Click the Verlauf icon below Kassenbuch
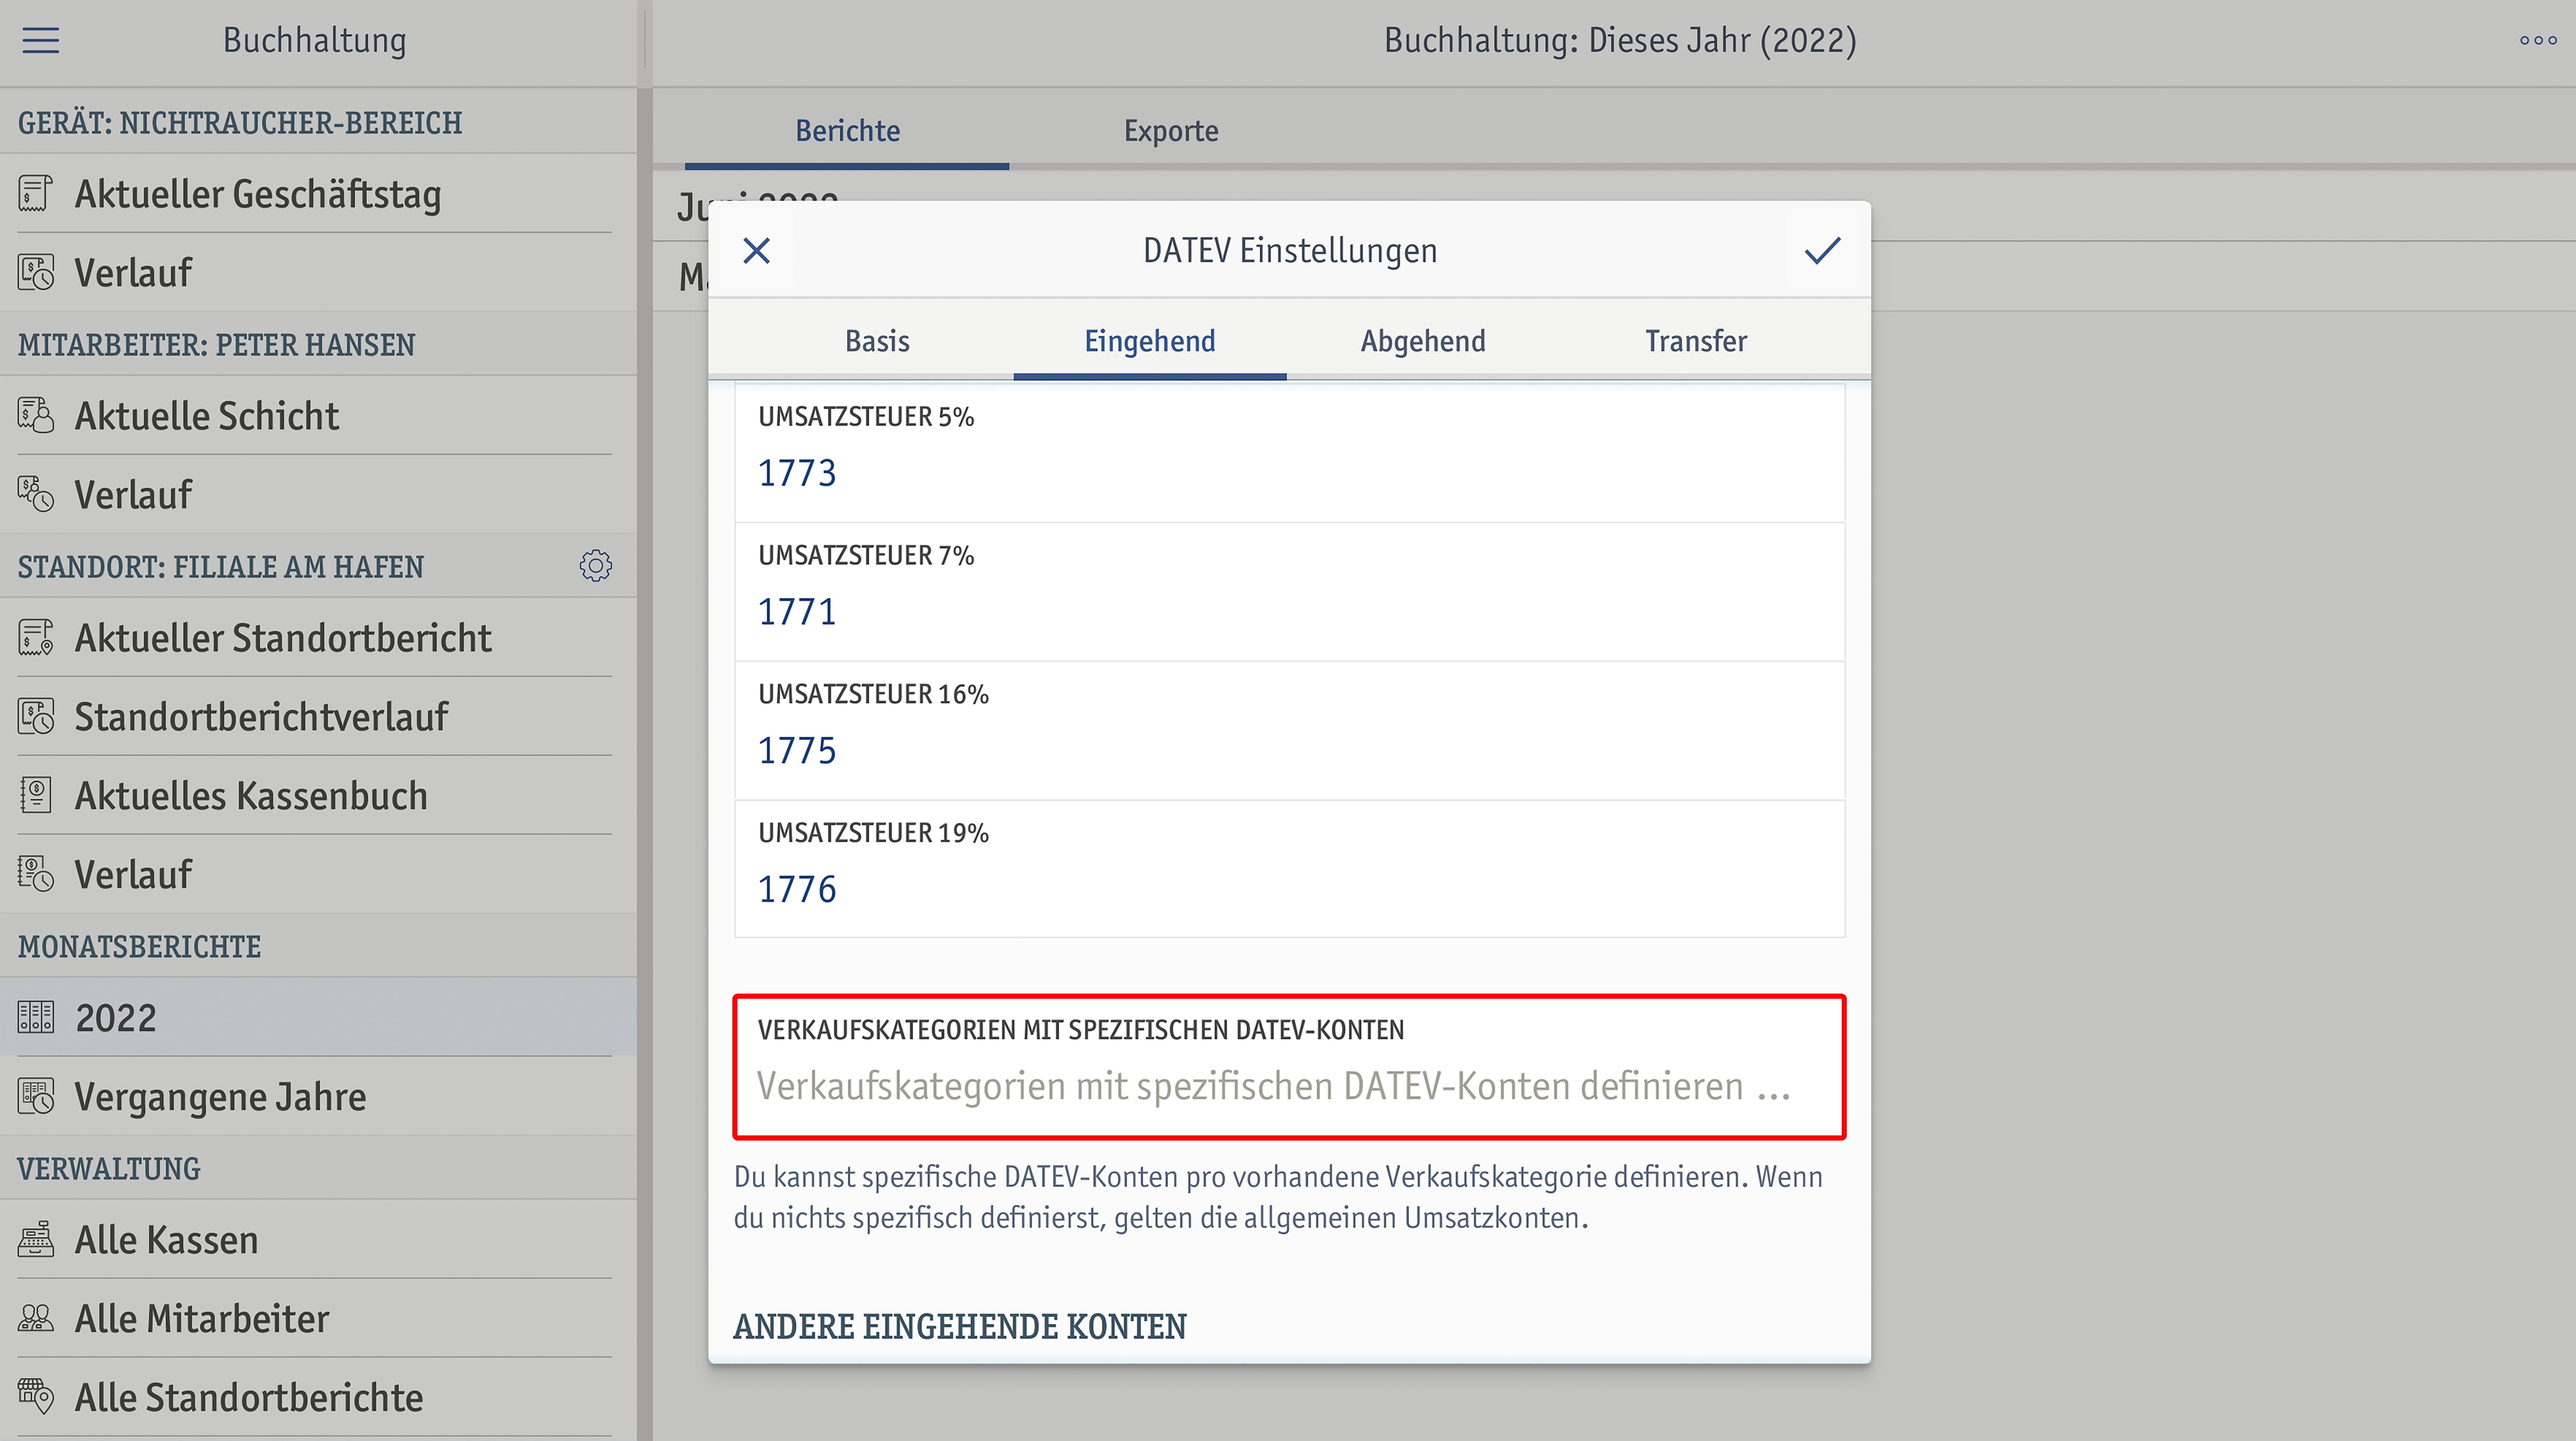Screen dimensions: 2576x1441 36,874
